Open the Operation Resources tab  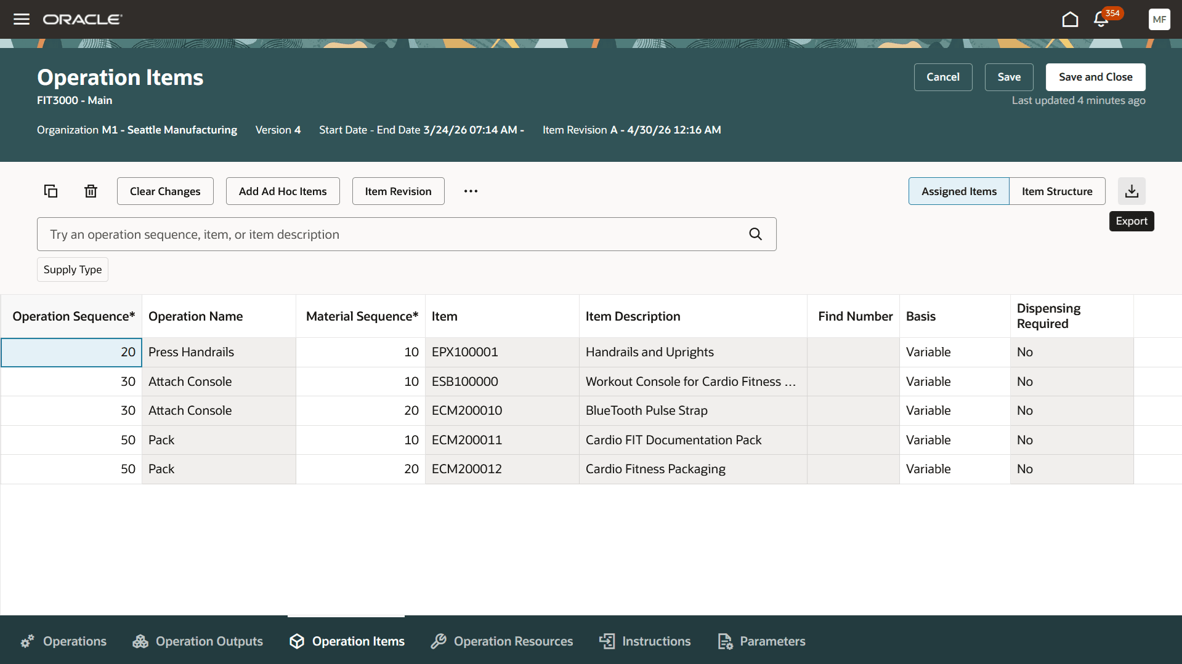(502, 641)
